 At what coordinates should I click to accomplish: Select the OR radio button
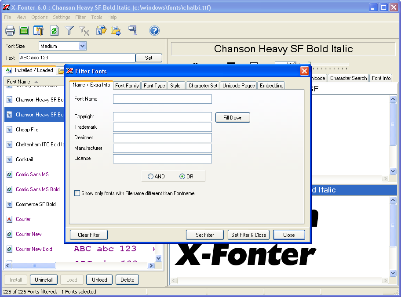(x=182, y=176)
